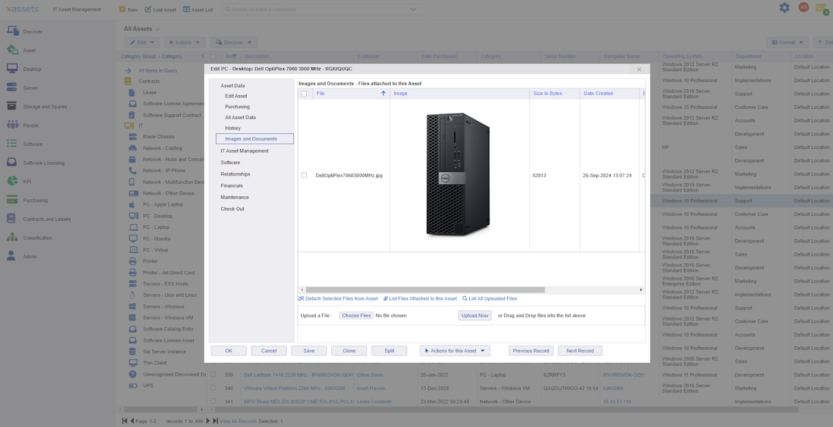This screenshot has height=427, width=833.
Task: Select Check Out in dialog menu
Action: tap(232, 209)
